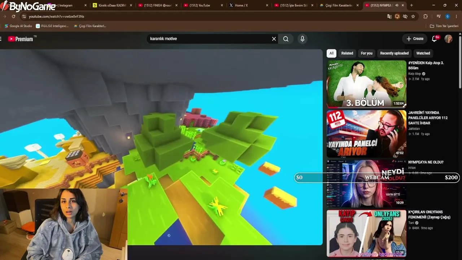The width and height of the screenshot is (462, 260).
Task: Select the Recently uploaded filter chip
Action: tap(394, 53)
